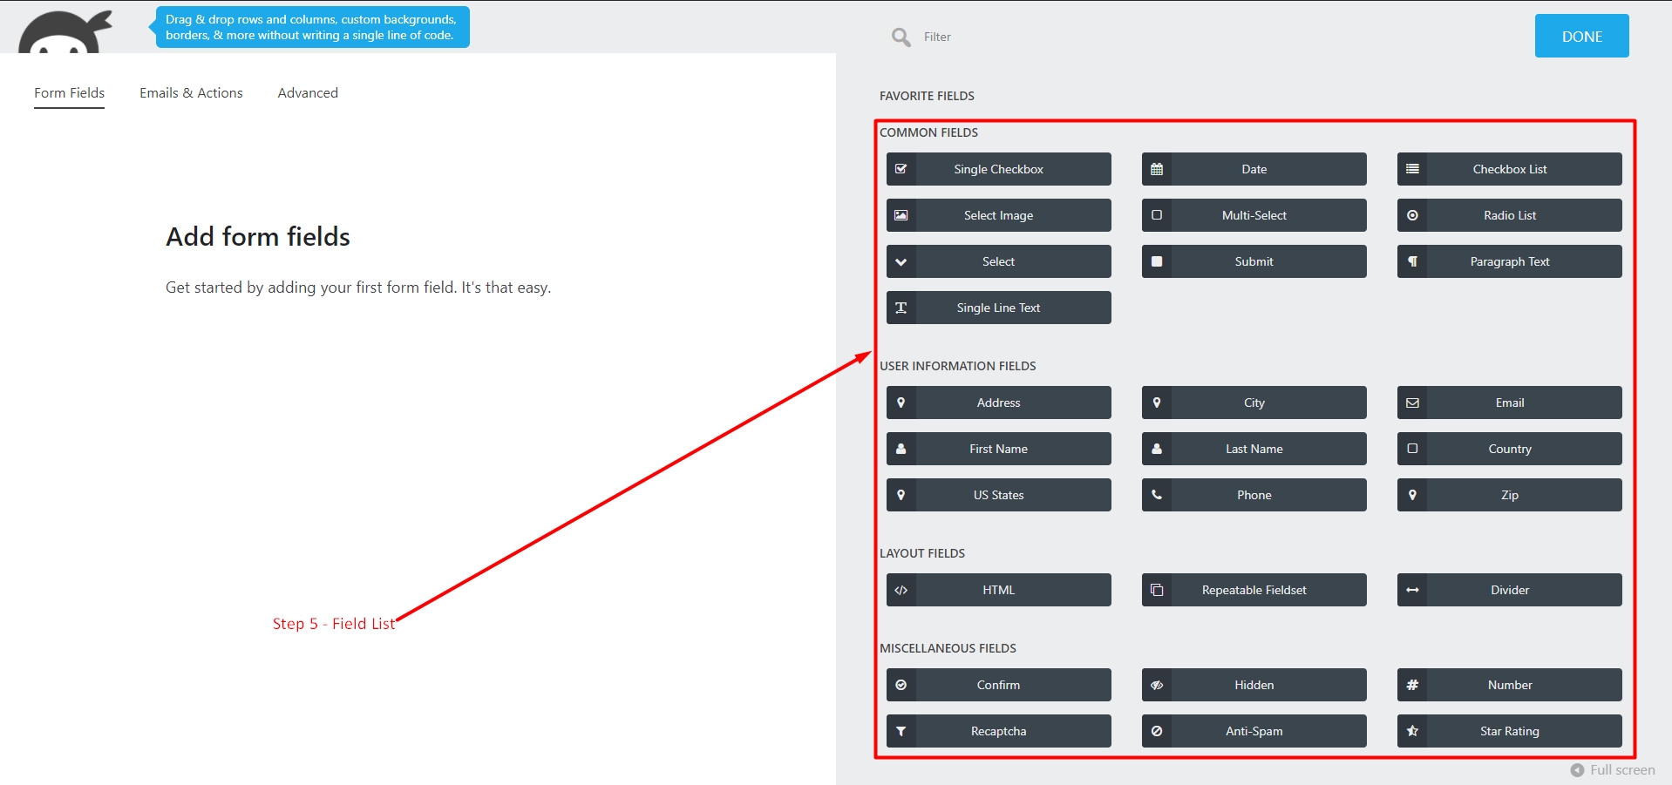Open the Form Fields tab
The height and width of the screenshot is (785, 1672).
69,93
